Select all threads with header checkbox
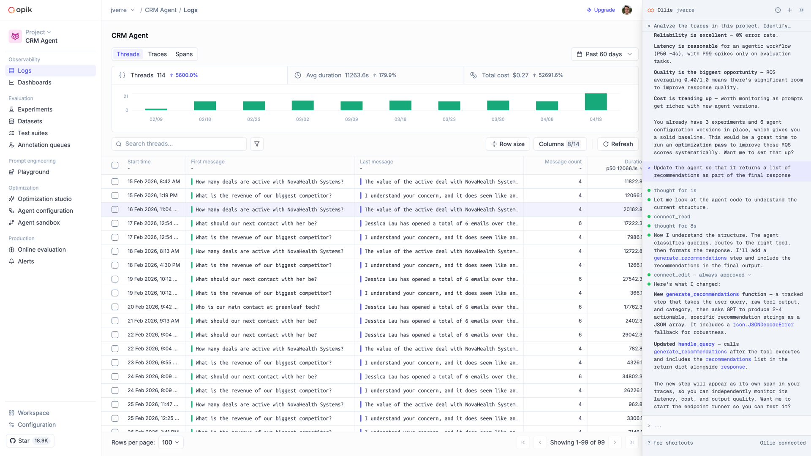Screen dimensions: 811x456 pyautogui.click(x=115, y=165)
